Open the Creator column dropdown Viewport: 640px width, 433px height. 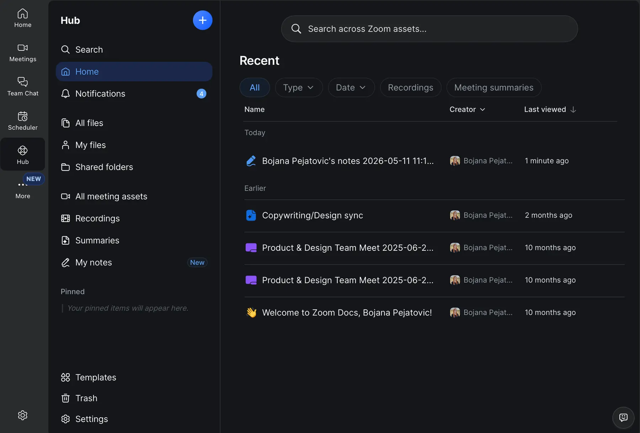tap(467, 109)
